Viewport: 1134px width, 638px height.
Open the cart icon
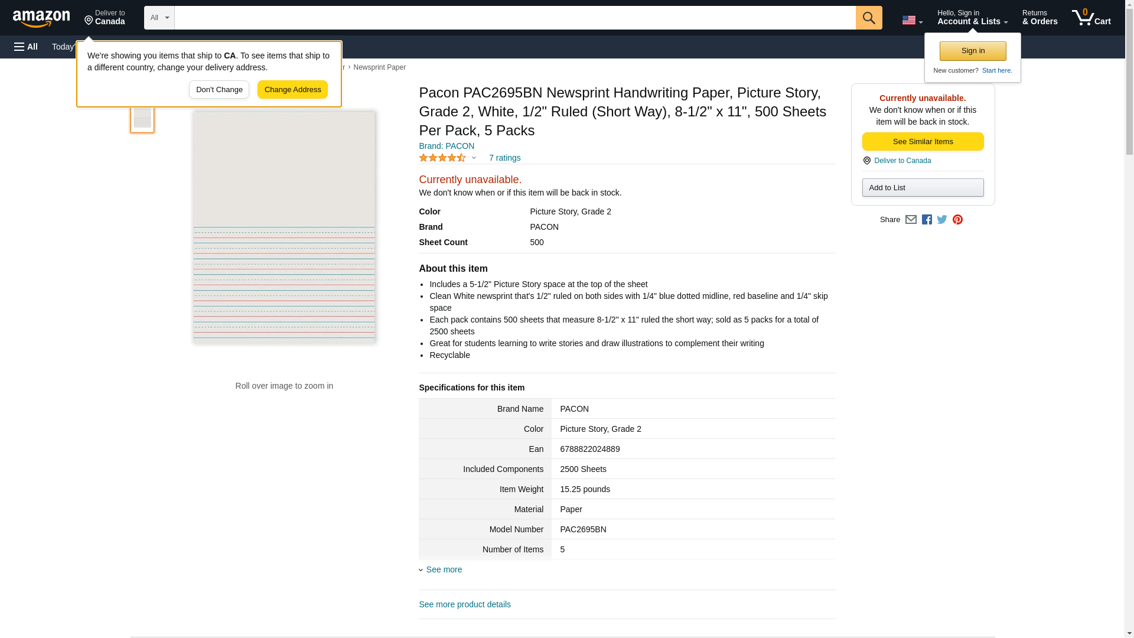click(x=1091, y=18)
